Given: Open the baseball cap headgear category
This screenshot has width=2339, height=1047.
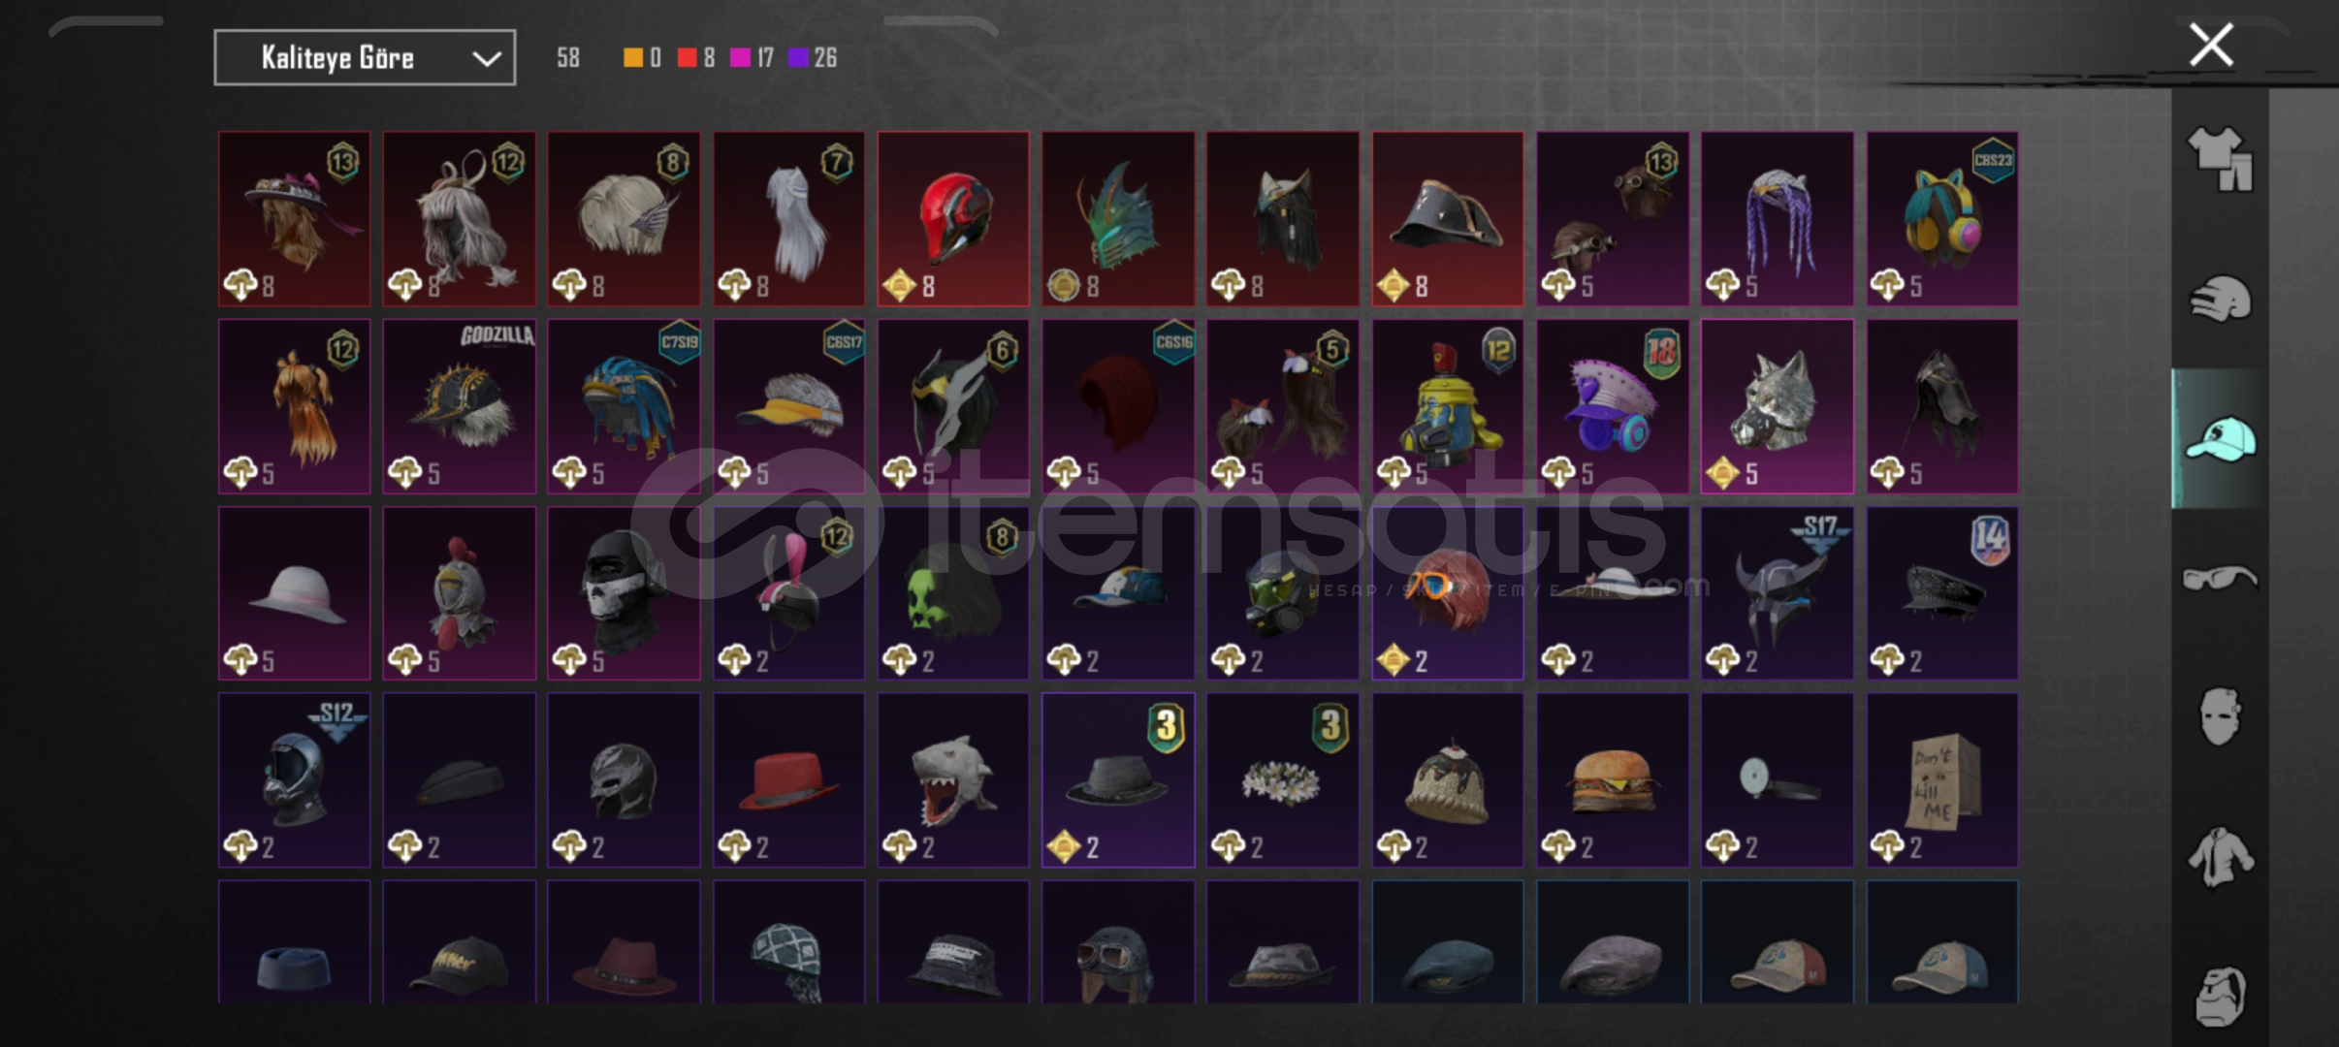Looking at the screenshot, I should (2220, 439).
